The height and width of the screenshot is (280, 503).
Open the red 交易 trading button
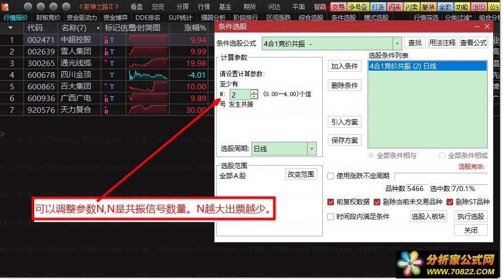(338, 7)
